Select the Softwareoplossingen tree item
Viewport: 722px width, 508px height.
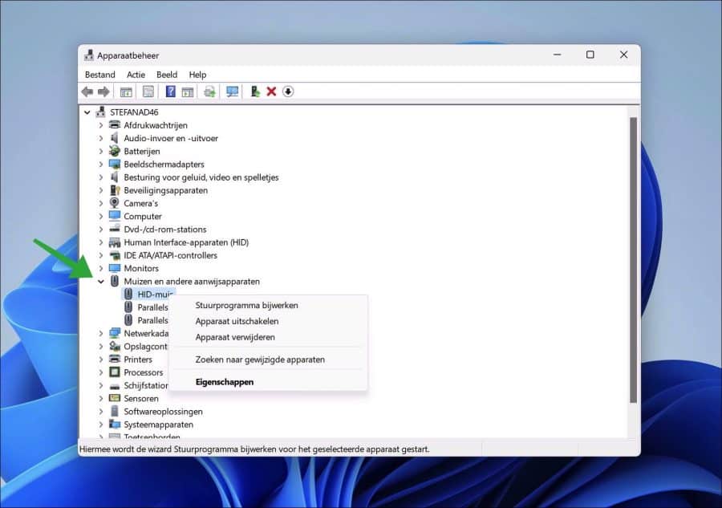pos(163,411)
